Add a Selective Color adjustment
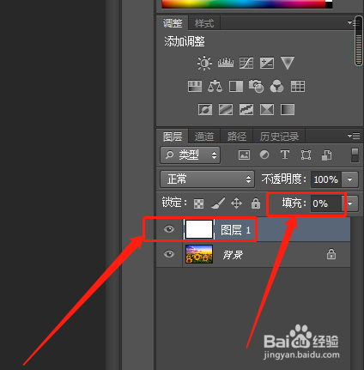This screenshot has width=364, height=370. click(x=267, y=109)
